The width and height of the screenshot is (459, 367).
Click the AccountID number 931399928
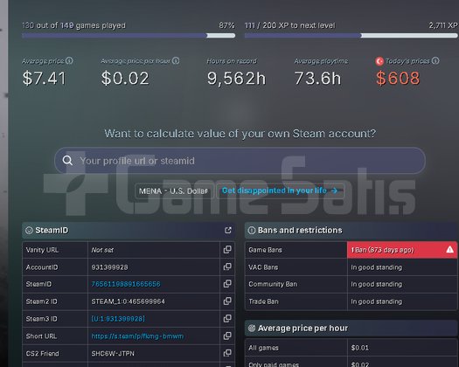click(109, 267)
